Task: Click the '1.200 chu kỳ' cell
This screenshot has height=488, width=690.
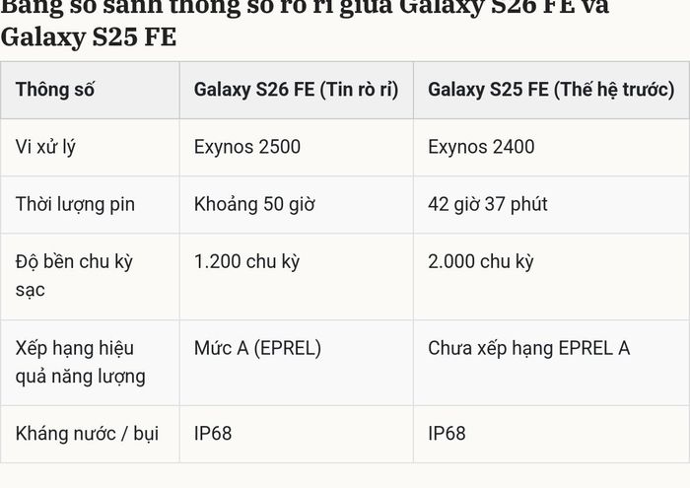Action: [x=246, y=262]
